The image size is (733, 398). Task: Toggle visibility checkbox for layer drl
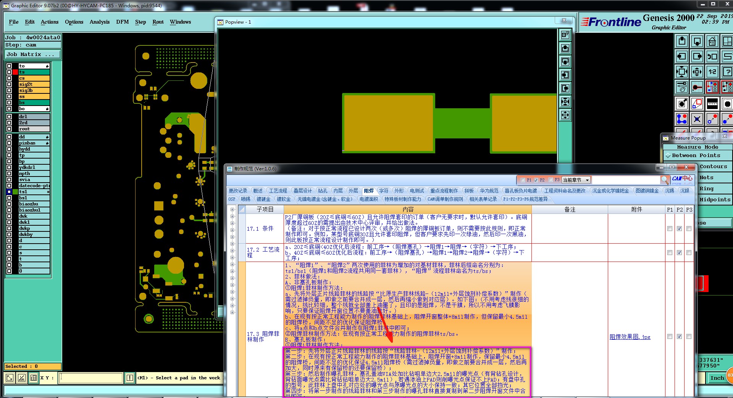coord(9,117)
